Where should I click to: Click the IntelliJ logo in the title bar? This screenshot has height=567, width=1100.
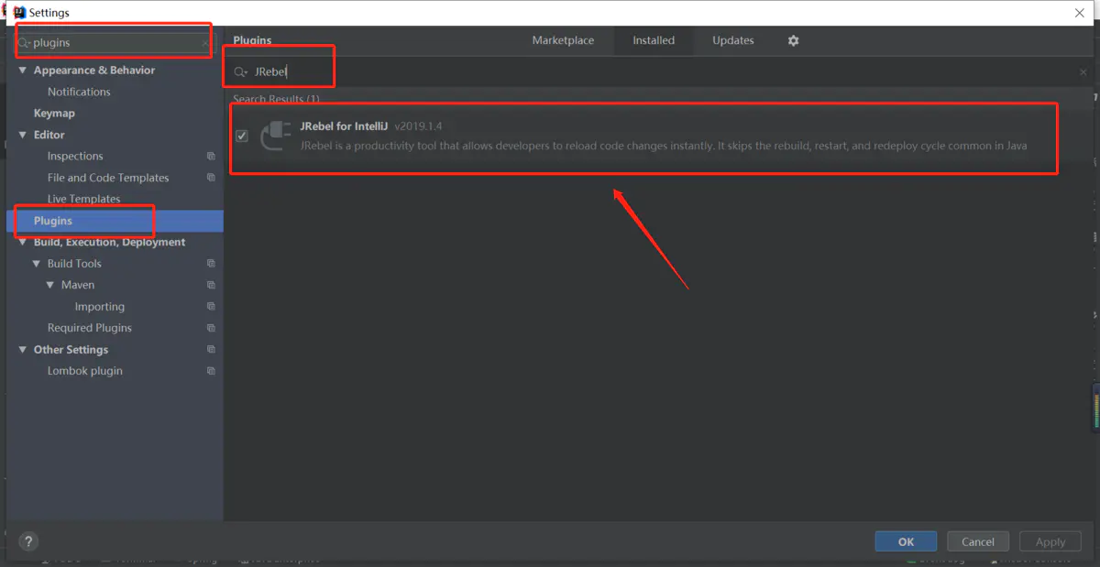[19, 13]
